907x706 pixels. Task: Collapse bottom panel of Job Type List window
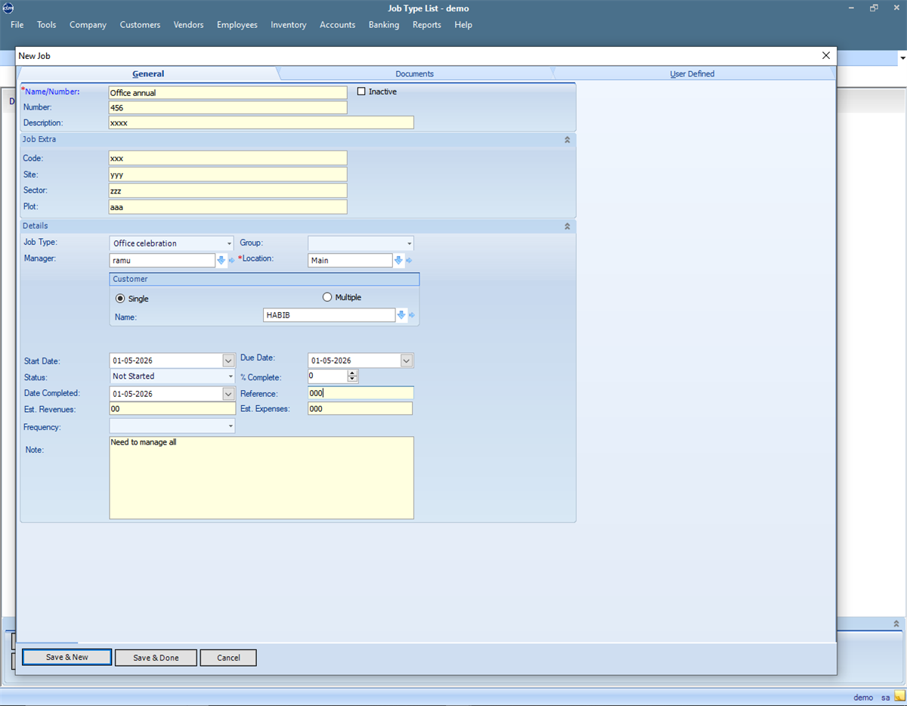[896, 624]
